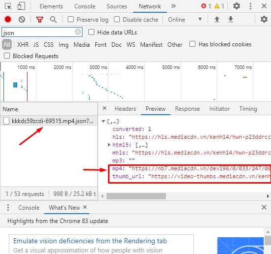Expand the html5 array node
The height and width of the screenshot is (254, 271).
pos(109,145)
